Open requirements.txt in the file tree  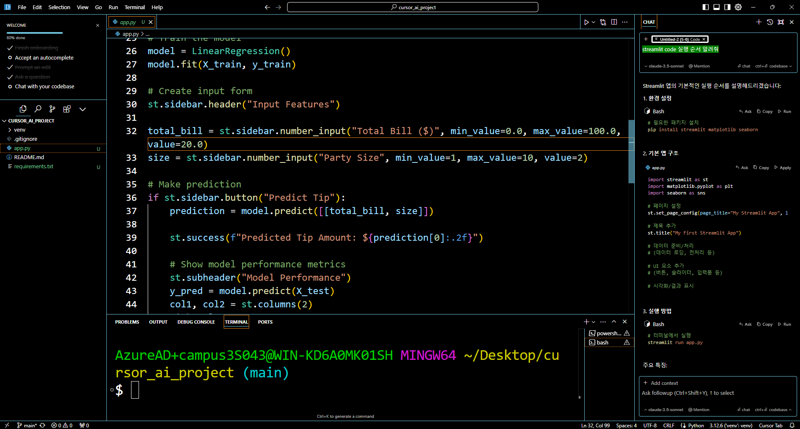click(x=33, y=167)
